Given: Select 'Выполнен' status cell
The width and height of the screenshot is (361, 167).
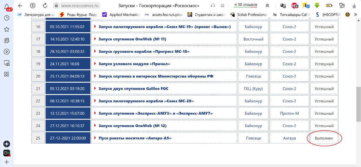Looking at the screenshot, I should pos(324,138).
